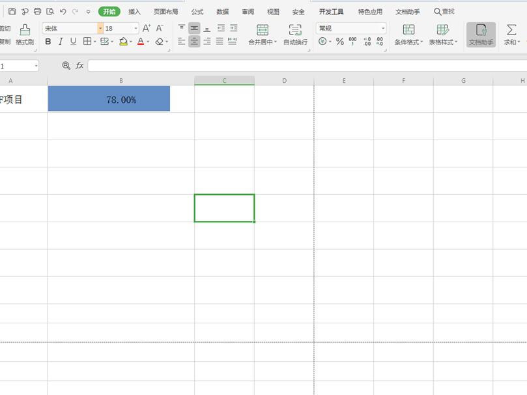Decrease decimal places icon
Screen dimensions: 527x395
pyautogui.click(x=380, y=41)
